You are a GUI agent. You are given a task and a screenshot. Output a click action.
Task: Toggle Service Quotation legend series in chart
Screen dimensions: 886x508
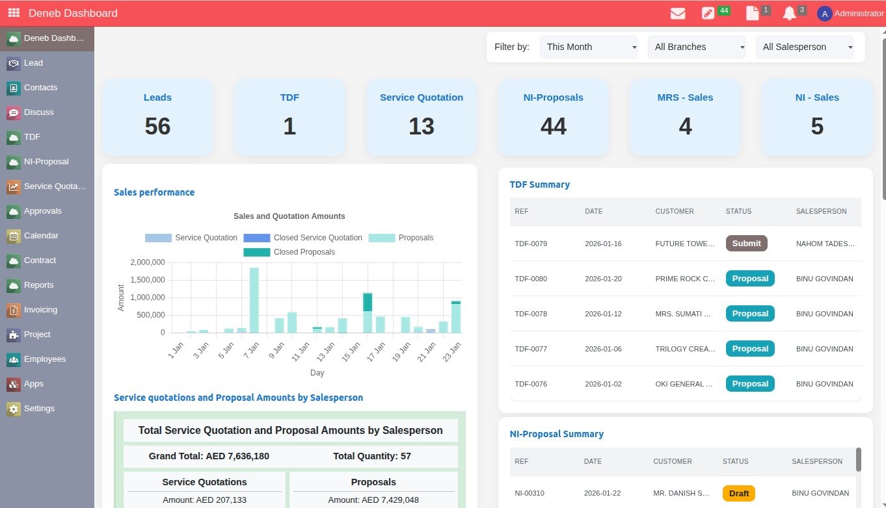(191, 238)
